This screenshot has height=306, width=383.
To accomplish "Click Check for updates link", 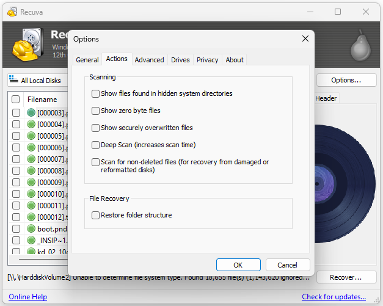I will coord(334,297).
